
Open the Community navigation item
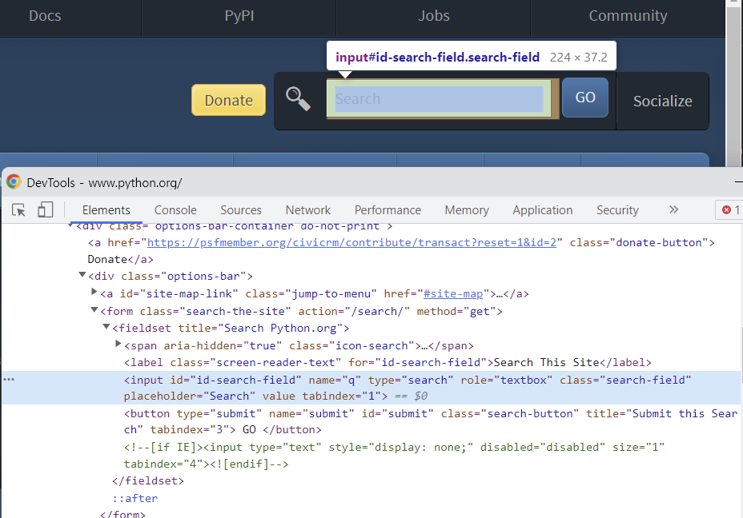(628, 16)
